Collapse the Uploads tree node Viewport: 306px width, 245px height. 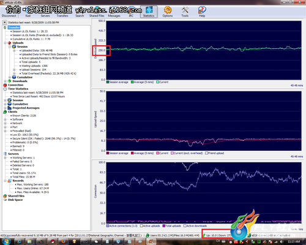pyautogui.click(x=5, y=43)
